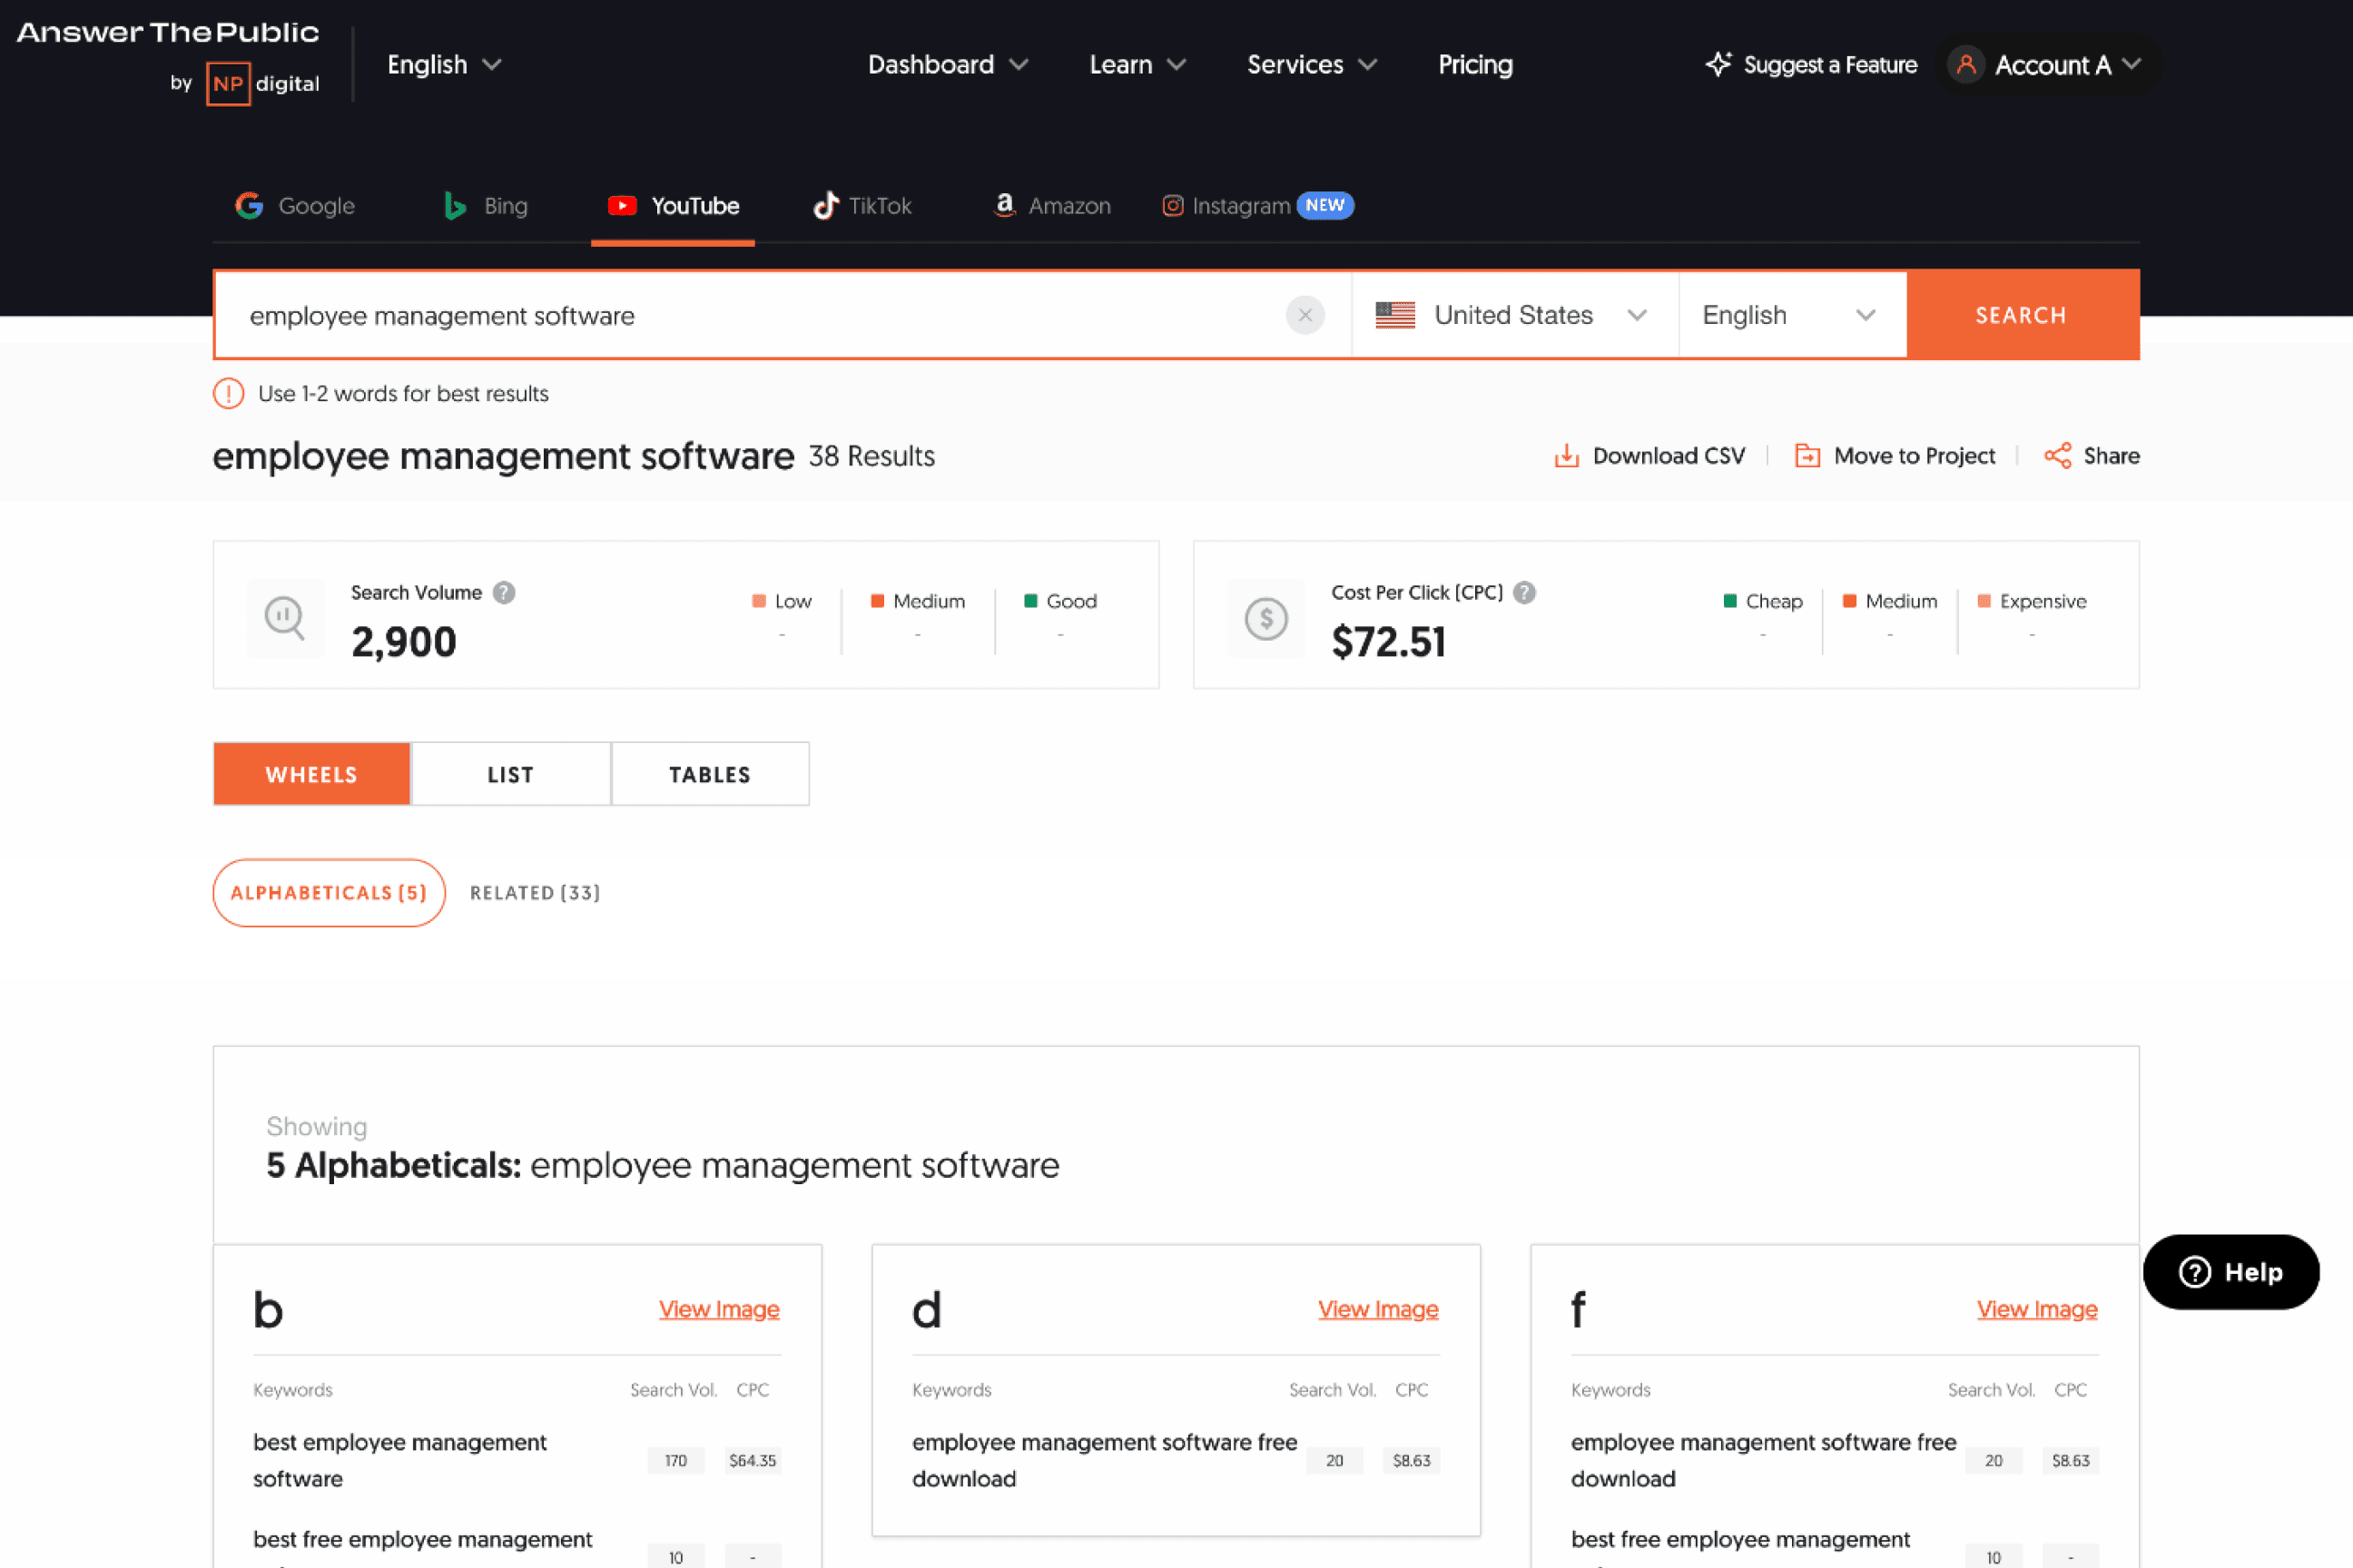Click the Search Volume help question mark icon
Image resolution: width=2353 pixels, height=1568 pixels.
tap(504, 593)
